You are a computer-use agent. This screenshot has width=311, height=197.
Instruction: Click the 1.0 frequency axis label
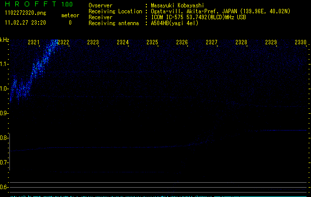click(4, 89)
